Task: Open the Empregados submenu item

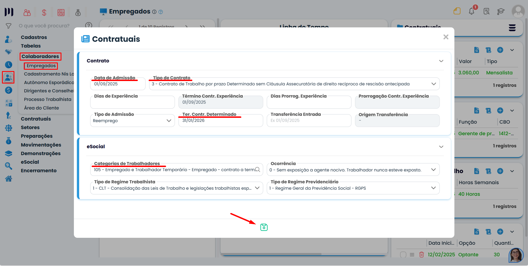Action: pyautogui.click(x=41, y=66)
